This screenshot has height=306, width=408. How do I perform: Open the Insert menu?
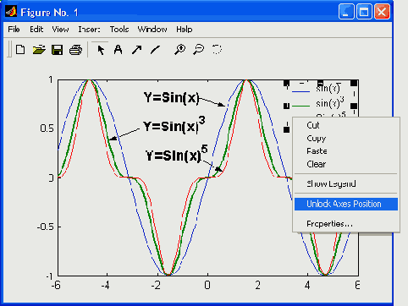coord(89,30)
